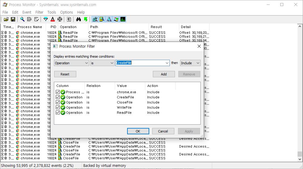
Task: Open the Filter menu
Action: coord(39,12)
